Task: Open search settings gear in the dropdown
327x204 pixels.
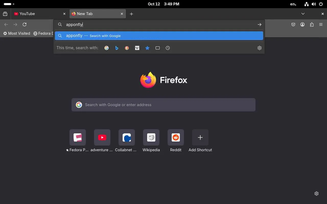Action: (260, 48)
